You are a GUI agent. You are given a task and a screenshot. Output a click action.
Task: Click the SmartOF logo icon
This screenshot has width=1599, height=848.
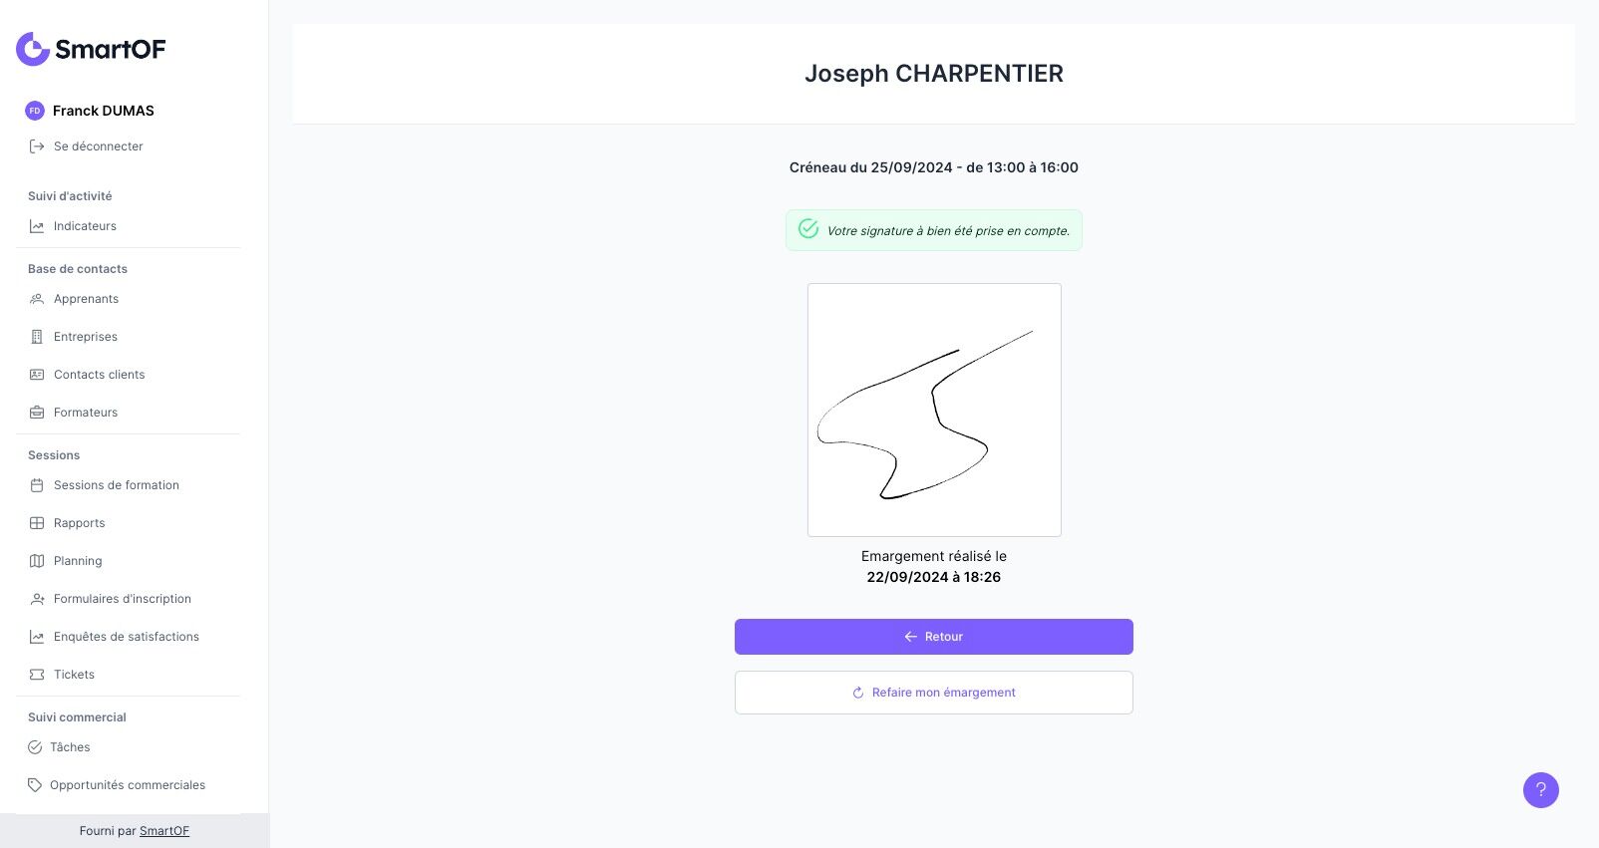pyautogui.click(x=33, y=49)
